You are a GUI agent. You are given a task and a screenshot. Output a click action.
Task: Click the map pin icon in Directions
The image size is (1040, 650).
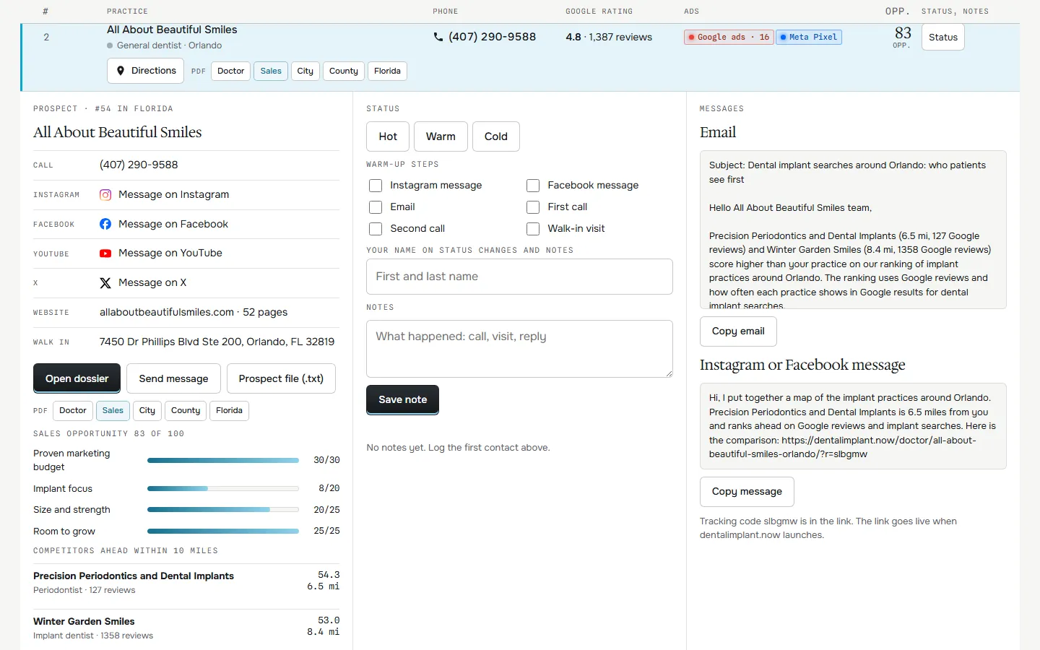121,71
